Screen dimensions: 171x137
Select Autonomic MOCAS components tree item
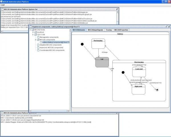pyautogui.click(x=51, y=48)
